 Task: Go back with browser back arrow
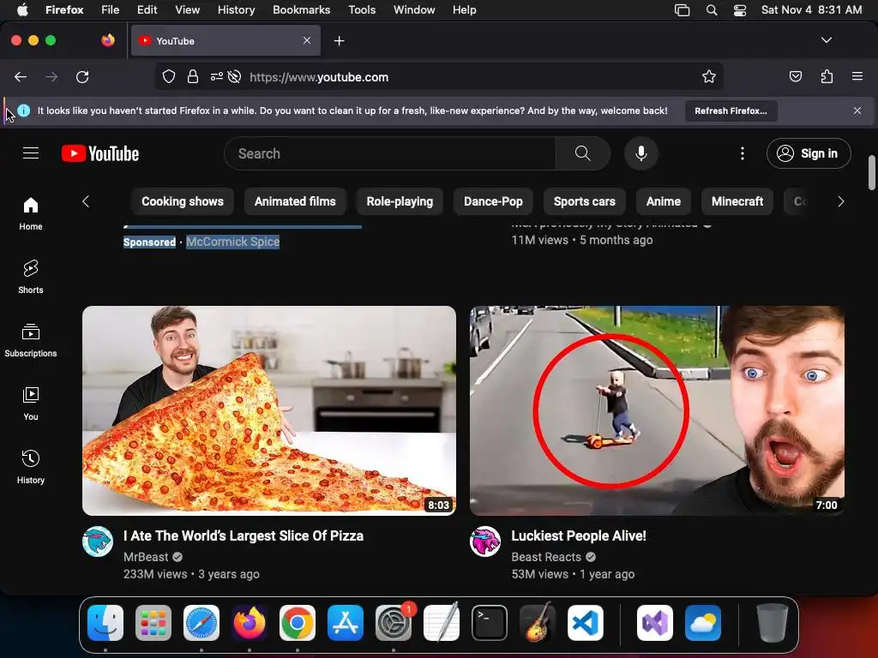click(21, 76)
